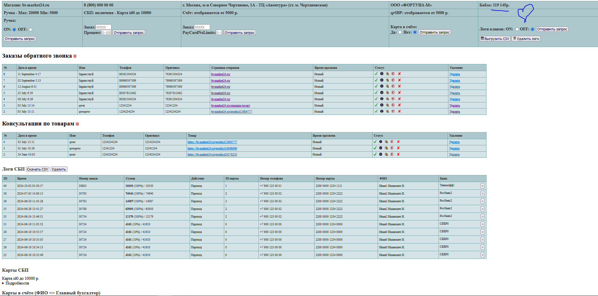Focus PayCardNoLimits 0-1 input field
Viewport: 598px width, 296px height.
(219, 33)
